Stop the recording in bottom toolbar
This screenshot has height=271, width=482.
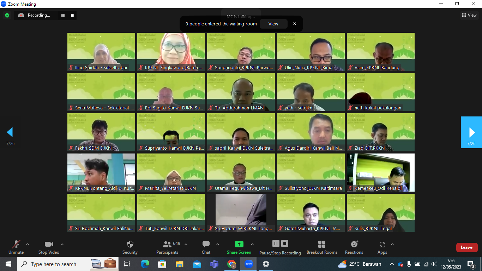point(285,243)
